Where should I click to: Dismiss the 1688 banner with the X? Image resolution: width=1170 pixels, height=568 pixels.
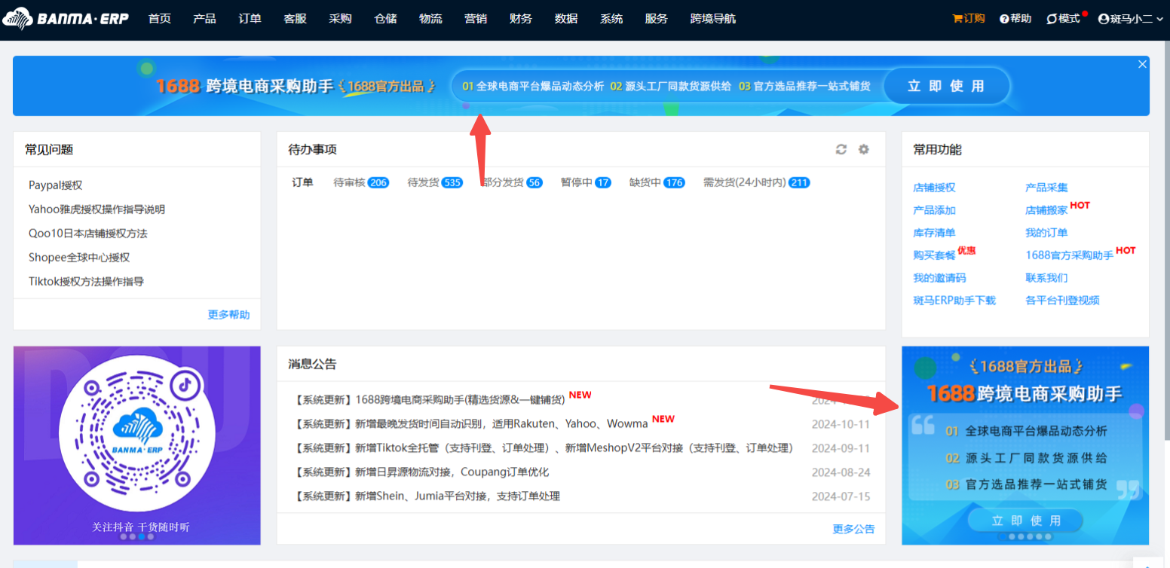1142,64
